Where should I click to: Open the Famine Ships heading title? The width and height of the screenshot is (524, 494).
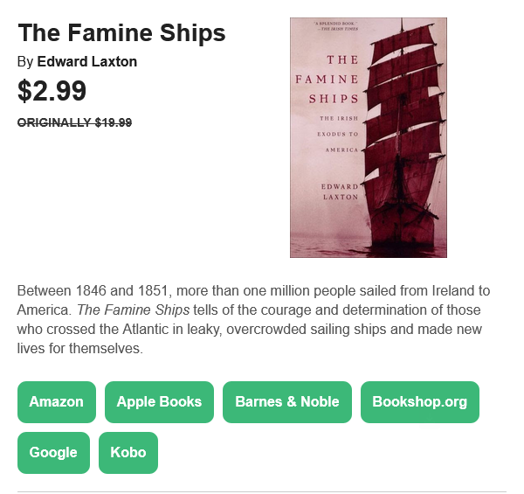[121, 32]
